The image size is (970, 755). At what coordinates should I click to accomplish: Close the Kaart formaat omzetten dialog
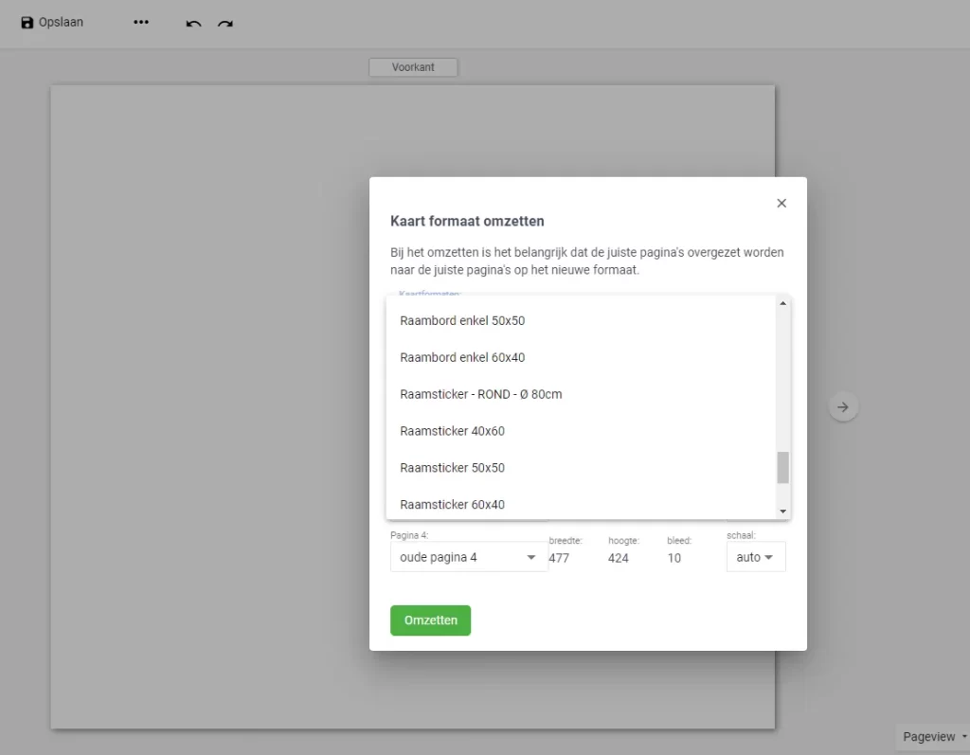781,203
